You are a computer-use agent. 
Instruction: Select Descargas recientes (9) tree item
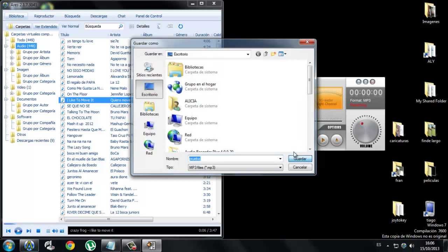[x=35, y=140]
